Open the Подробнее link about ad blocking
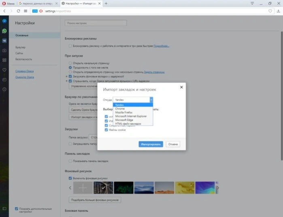Viewport: 283px width, 217px height. tap(161, 46)
